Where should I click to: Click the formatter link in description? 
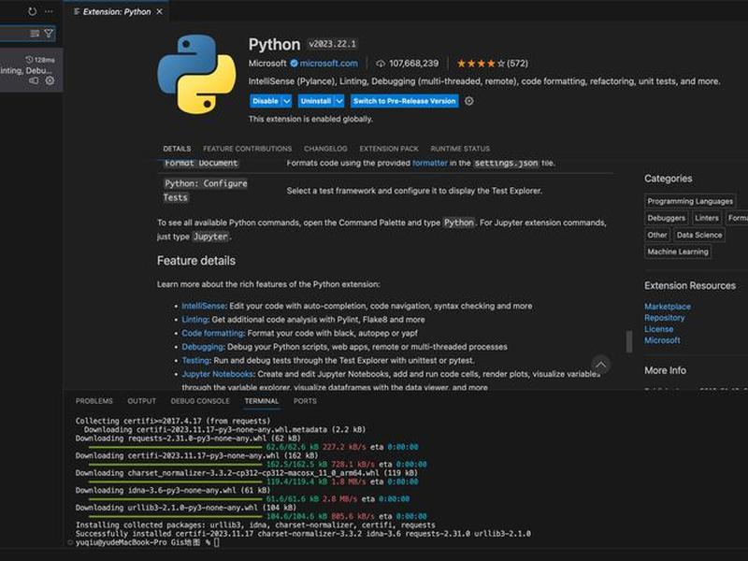point(430,163)
